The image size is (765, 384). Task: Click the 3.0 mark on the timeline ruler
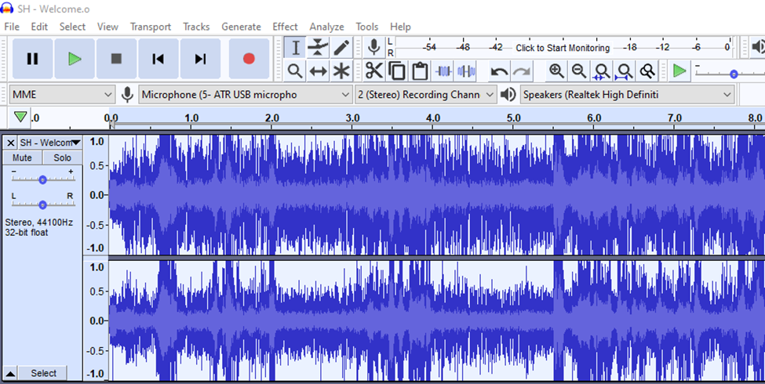[352, 118]
